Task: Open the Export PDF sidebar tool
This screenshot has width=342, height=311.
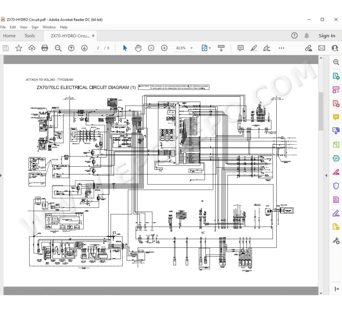Action: [x=336, y=76]
